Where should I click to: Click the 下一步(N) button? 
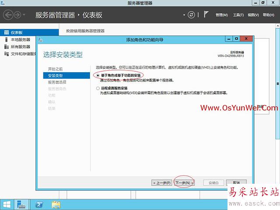[x=184, y=183]
